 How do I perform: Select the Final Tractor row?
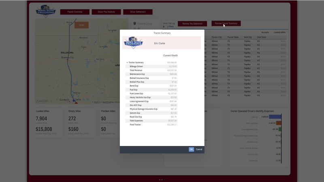[151, 125]
